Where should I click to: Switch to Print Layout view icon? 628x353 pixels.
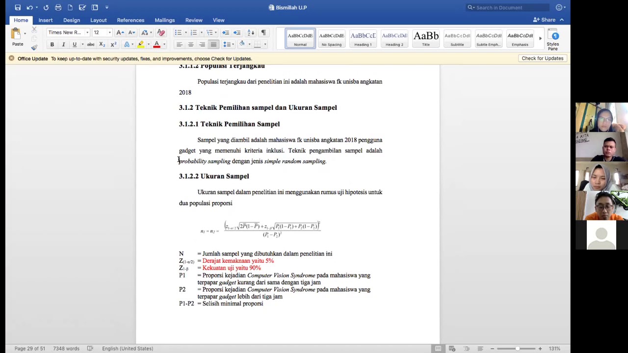coord(438,349)
